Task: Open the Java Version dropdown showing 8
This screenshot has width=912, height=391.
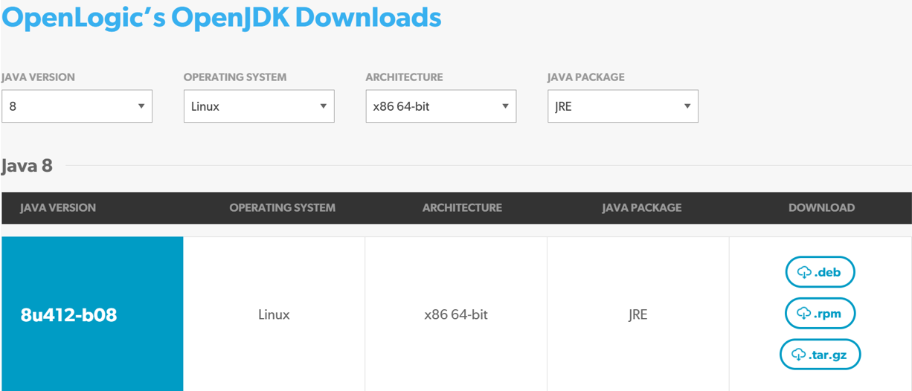Action: pyautogui.click(x=77, y=106)
